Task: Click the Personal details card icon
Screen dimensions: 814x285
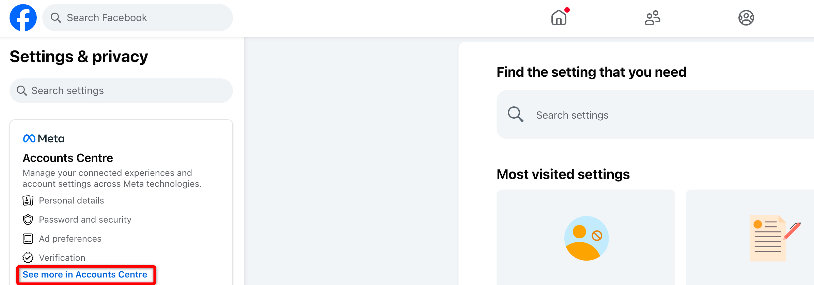Action: click(x=28, y=200)
